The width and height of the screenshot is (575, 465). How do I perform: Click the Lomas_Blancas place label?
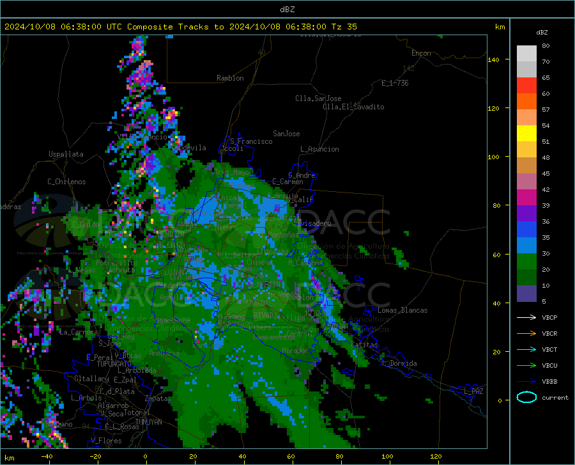point(402,310)
